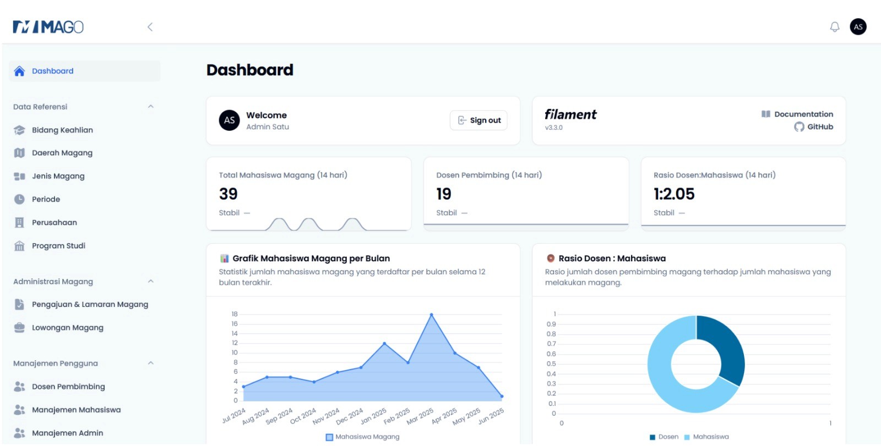Navigate to Periode
Viewport: 881px width, 446px height.
(85, 199)
